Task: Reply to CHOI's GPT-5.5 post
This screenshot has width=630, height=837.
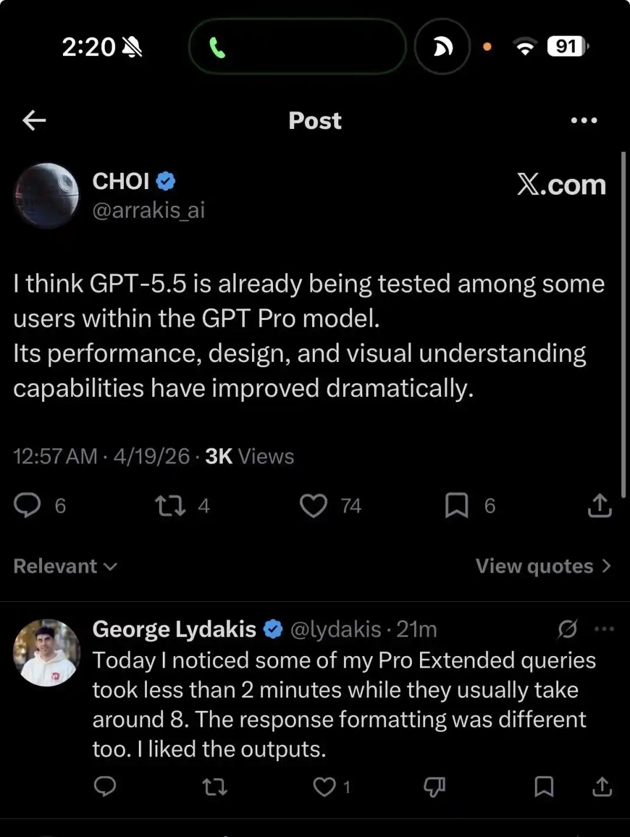Action: pos(28,506)
